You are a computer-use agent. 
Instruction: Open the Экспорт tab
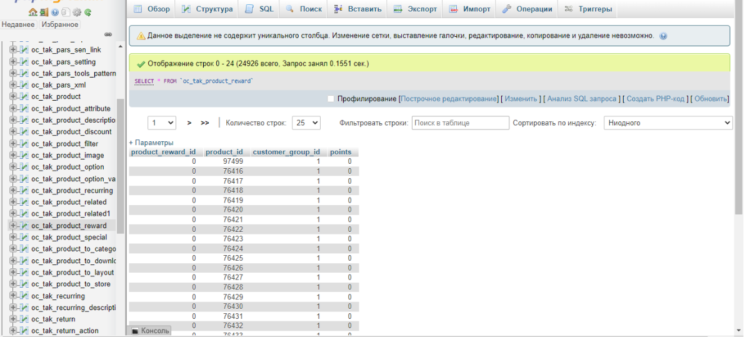point(416,9)
